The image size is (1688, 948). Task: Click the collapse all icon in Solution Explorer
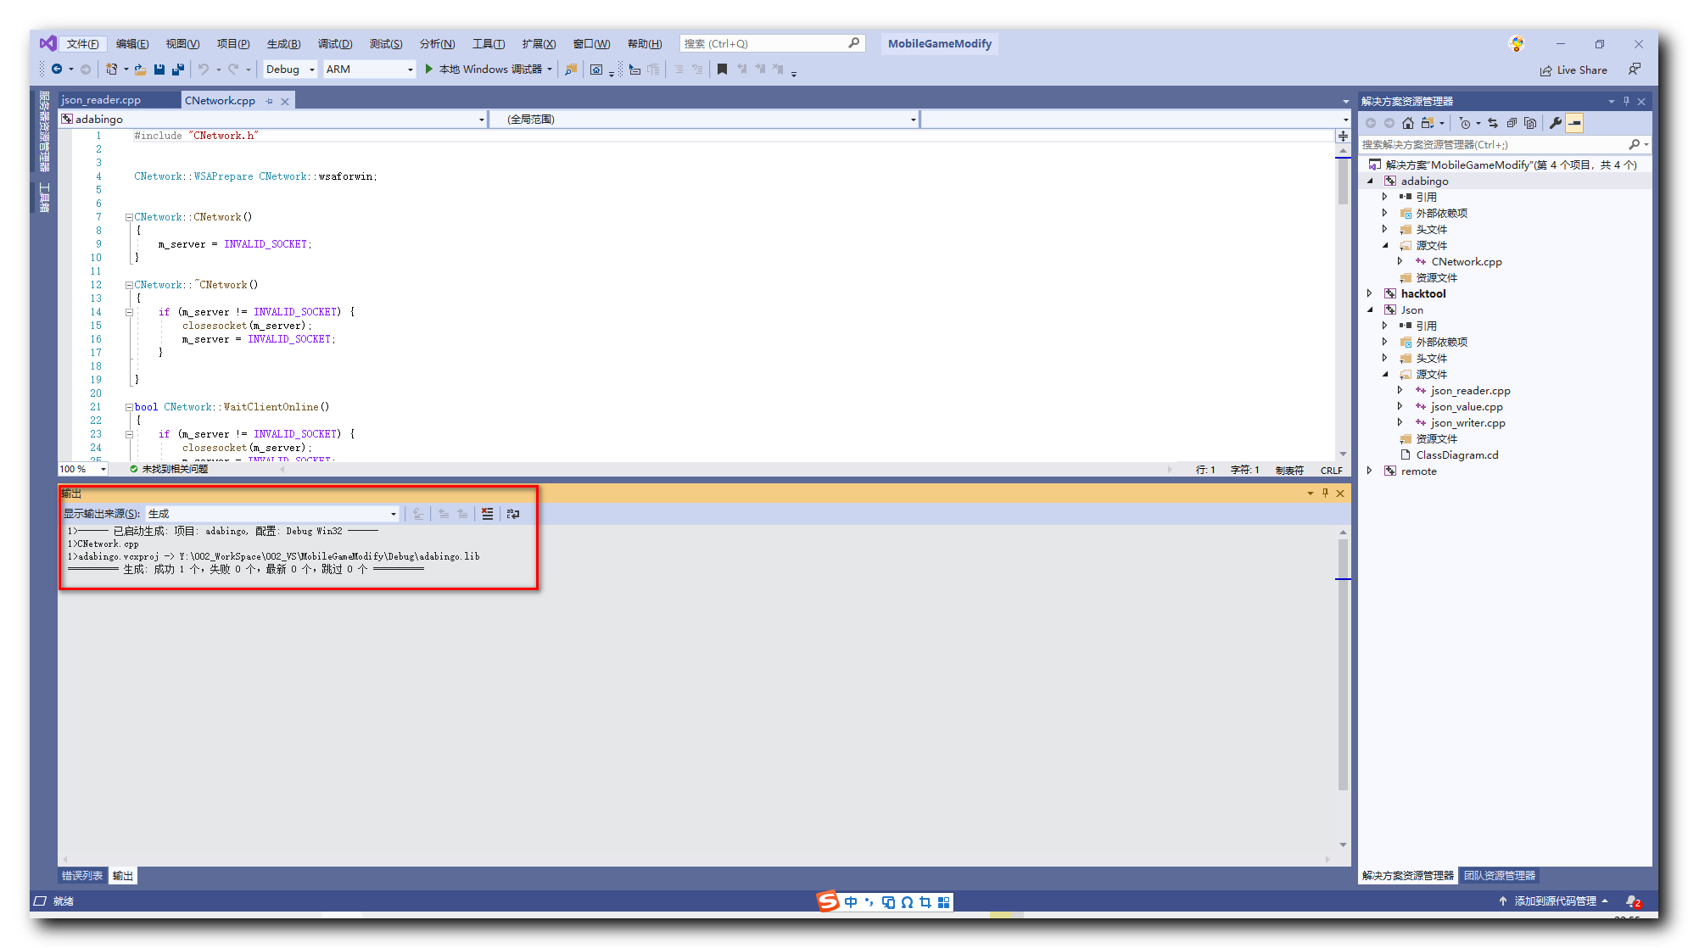point(1512,123)
